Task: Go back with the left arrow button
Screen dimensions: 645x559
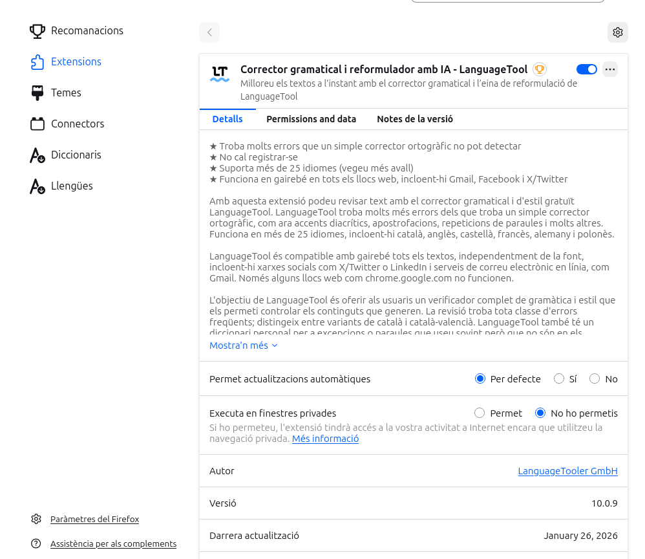Action: pyautogui.click(x=209, y=32)
